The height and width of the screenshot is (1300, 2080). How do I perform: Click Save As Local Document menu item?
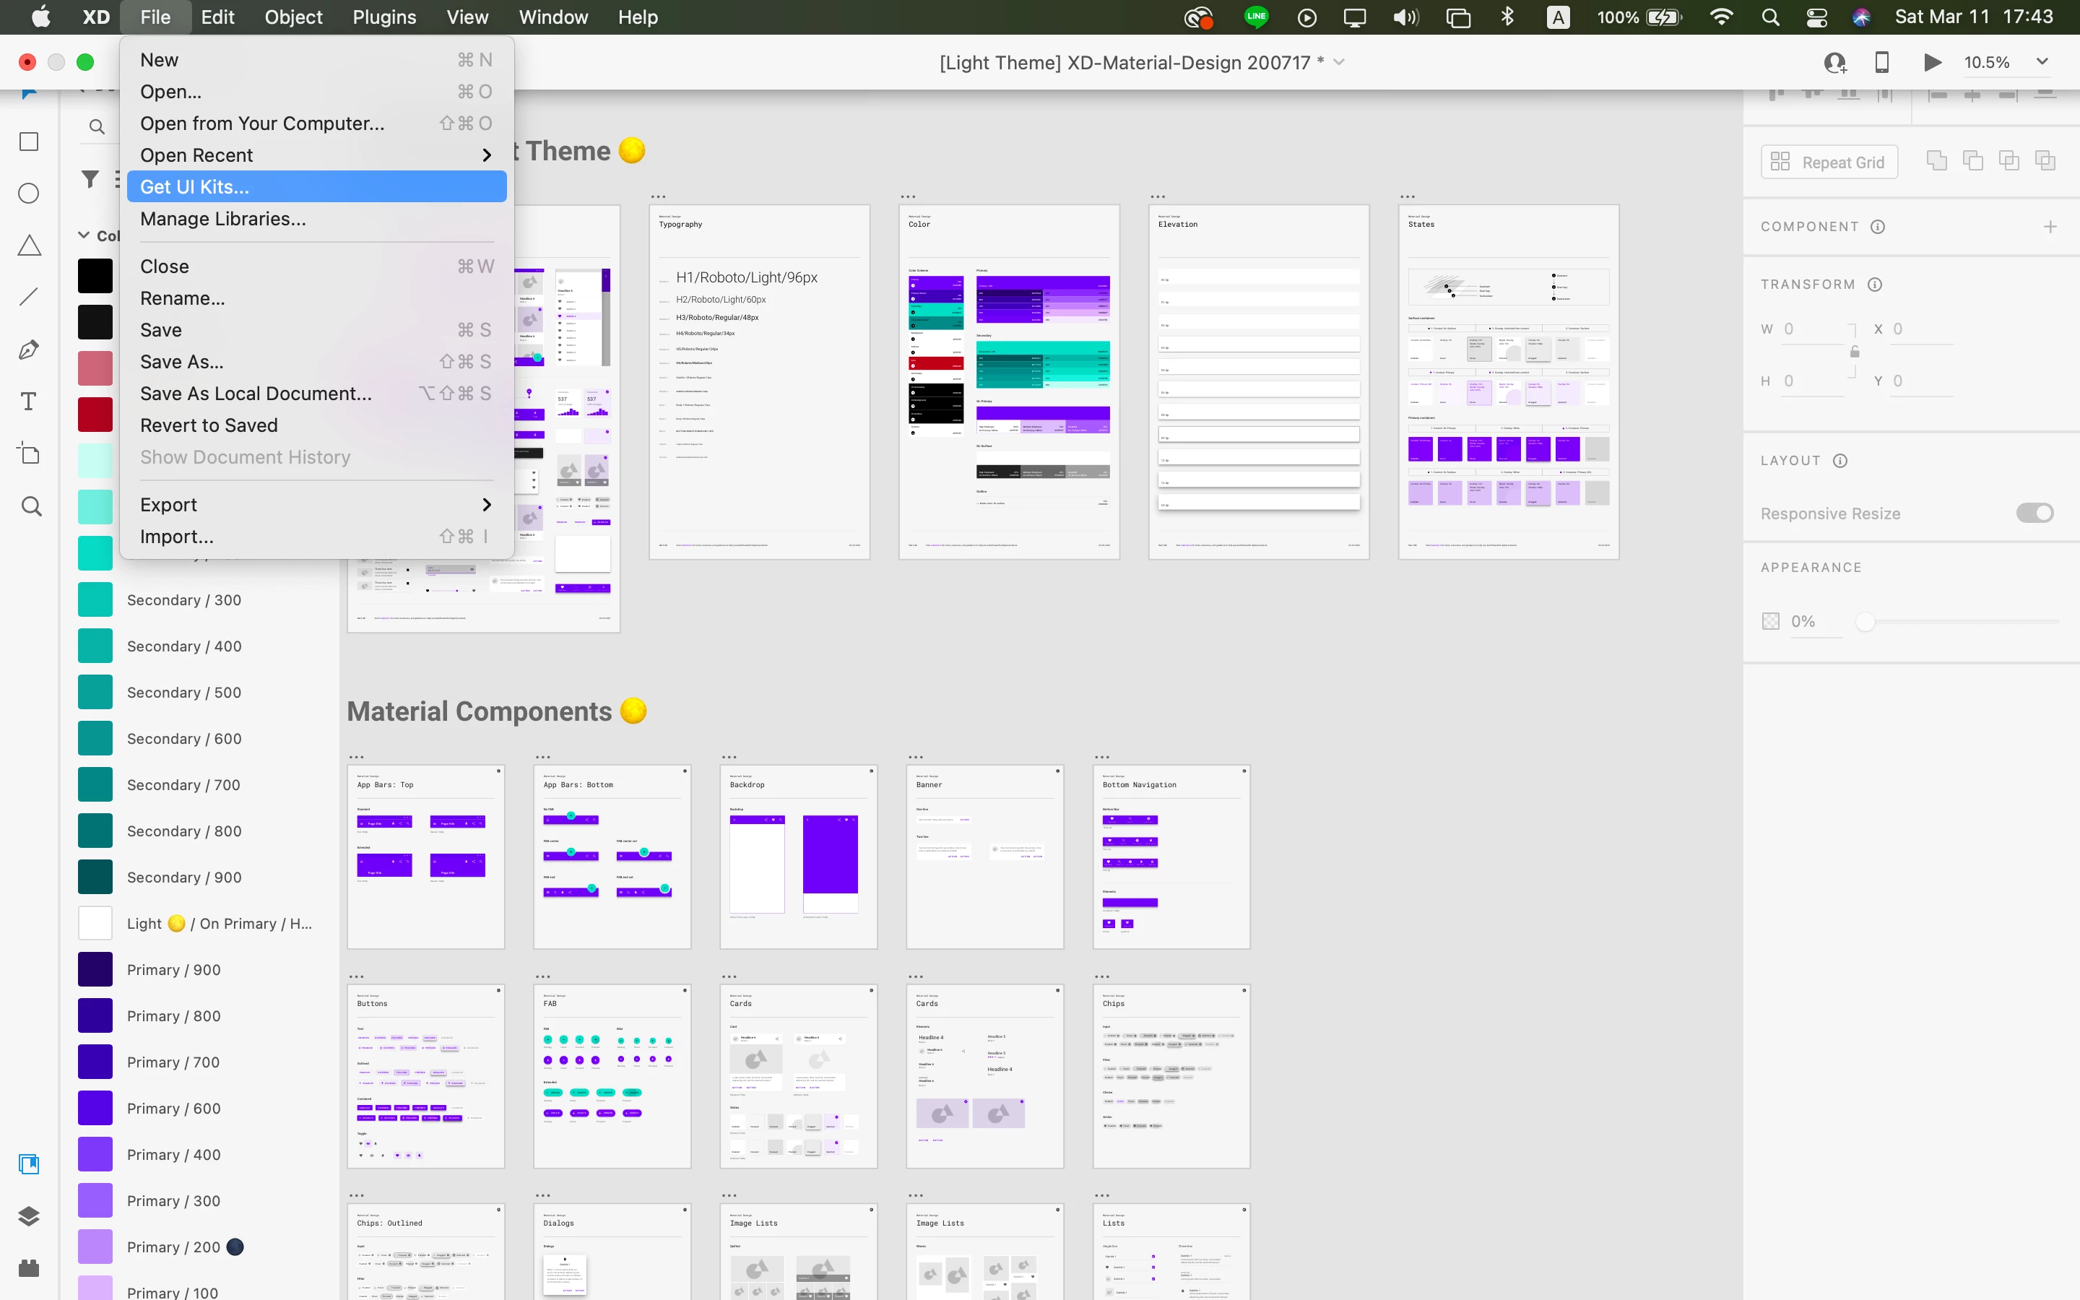coord(256,394)
